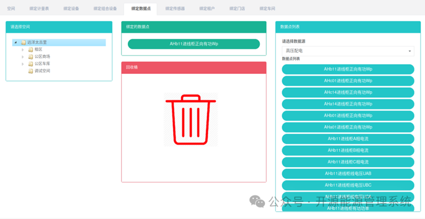The image size is (425, 219).
Task: Click the 绑定的数据点 panel header
Action: (x=194, y=27)
